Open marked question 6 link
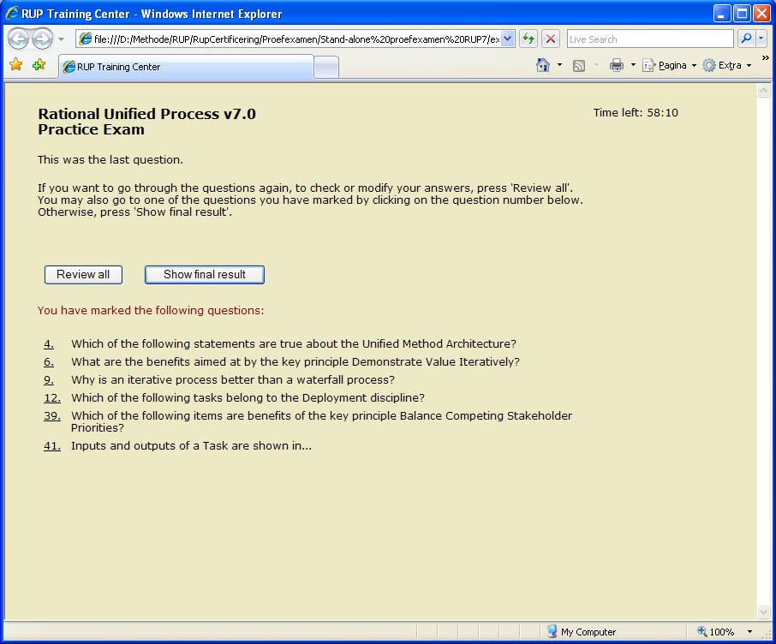The width and height of the screenshot is (776, 644). tap(49, 362)
